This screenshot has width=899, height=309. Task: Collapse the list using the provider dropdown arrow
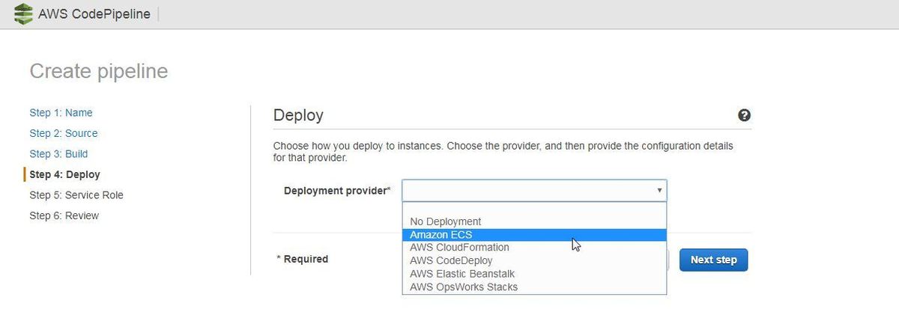coord(659,191)
